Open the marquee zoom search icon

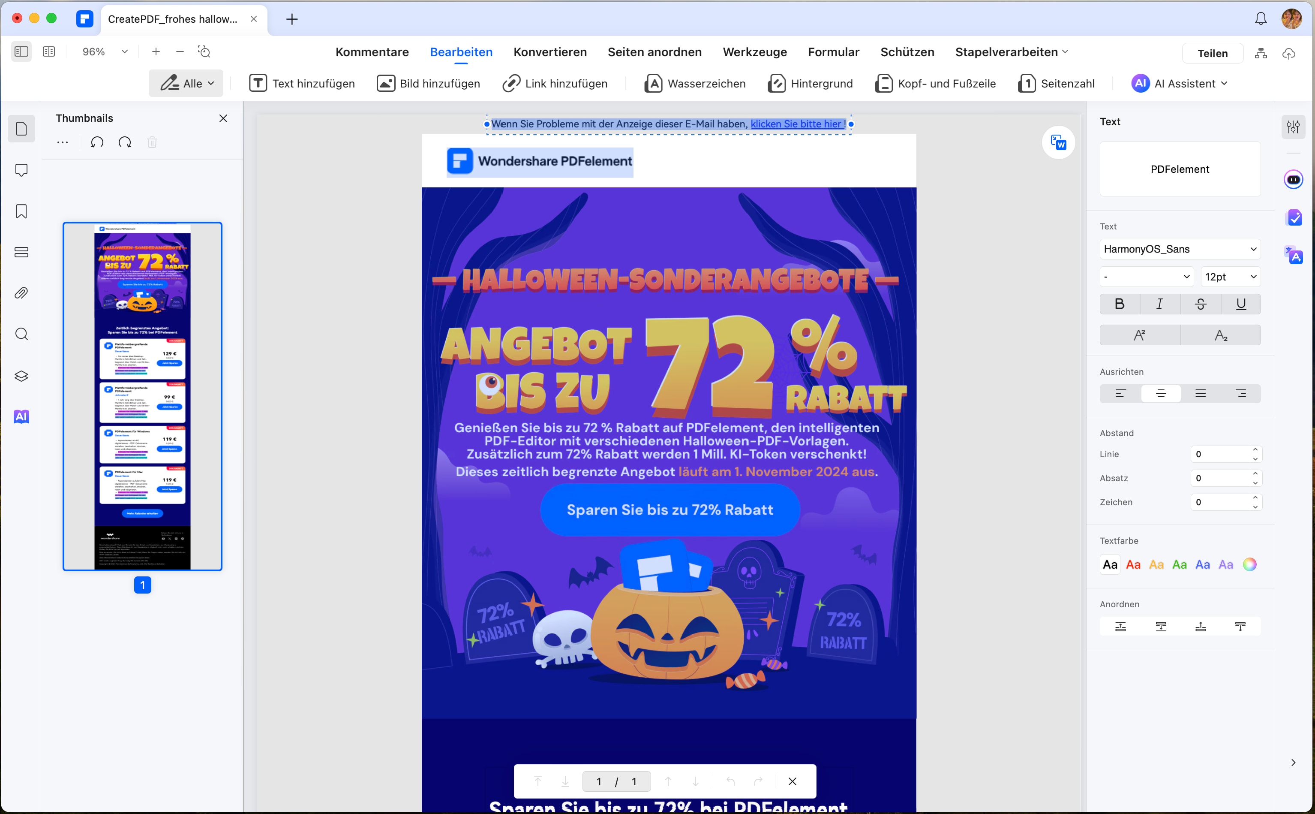tap(204, 52)
